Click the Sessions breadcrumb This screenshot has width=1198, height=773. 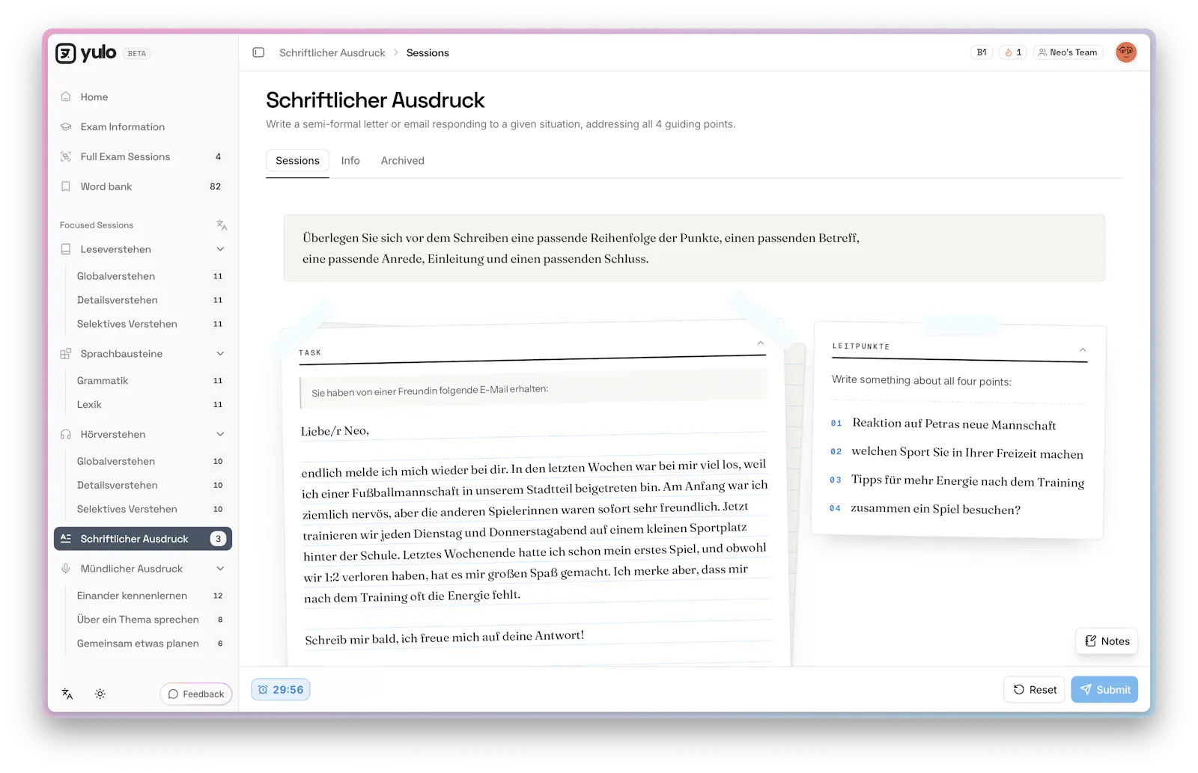[428, 52]
